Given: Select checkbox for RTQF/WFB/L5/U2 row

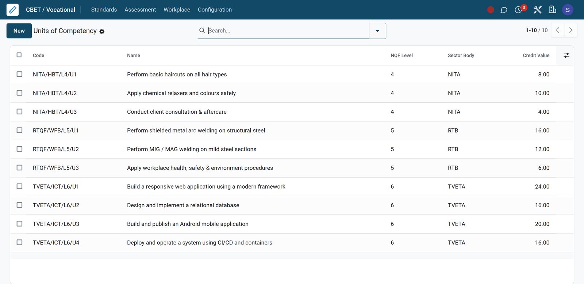Looking at the screenshot, I should [19, 149].
